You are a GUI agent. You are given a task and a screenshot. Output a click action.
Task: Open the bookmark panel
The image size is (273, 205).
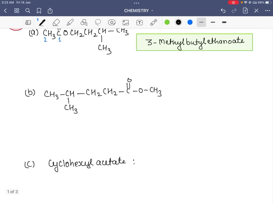click(x=39, y=11)
